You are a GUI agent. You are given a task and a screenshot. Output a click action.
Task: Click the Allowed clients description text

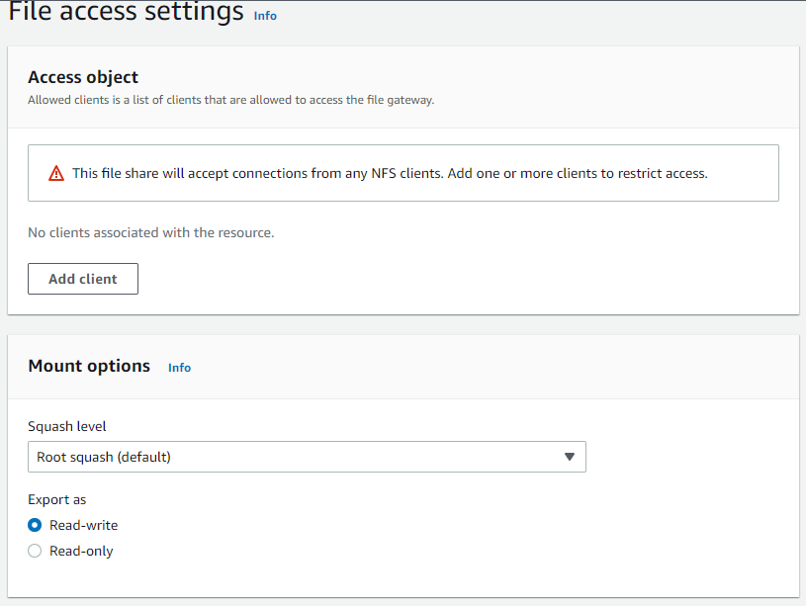[x=230, y=100]
